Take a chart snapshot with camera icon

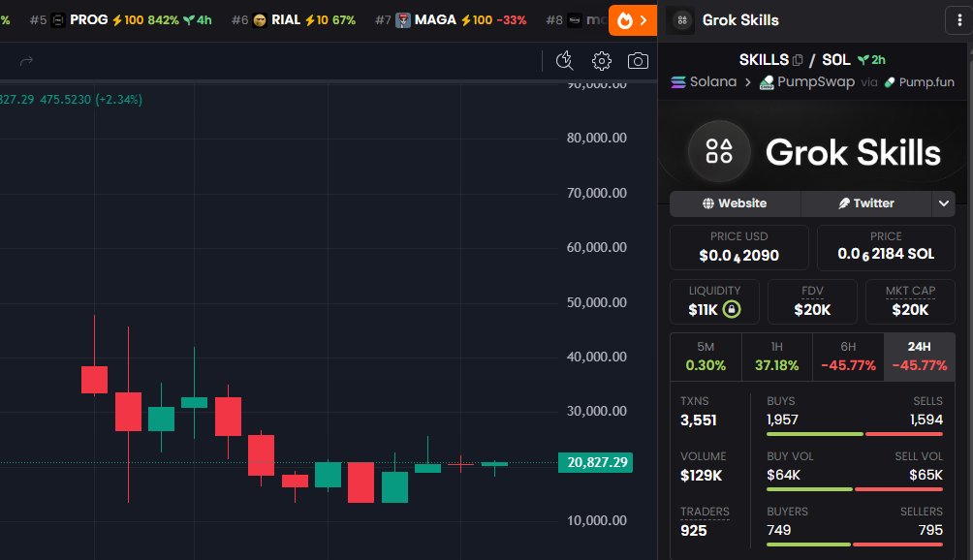pos(638,61)
